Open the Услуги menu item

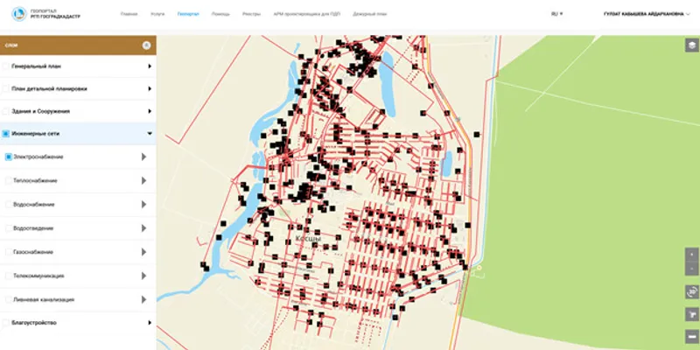(157, 15)
